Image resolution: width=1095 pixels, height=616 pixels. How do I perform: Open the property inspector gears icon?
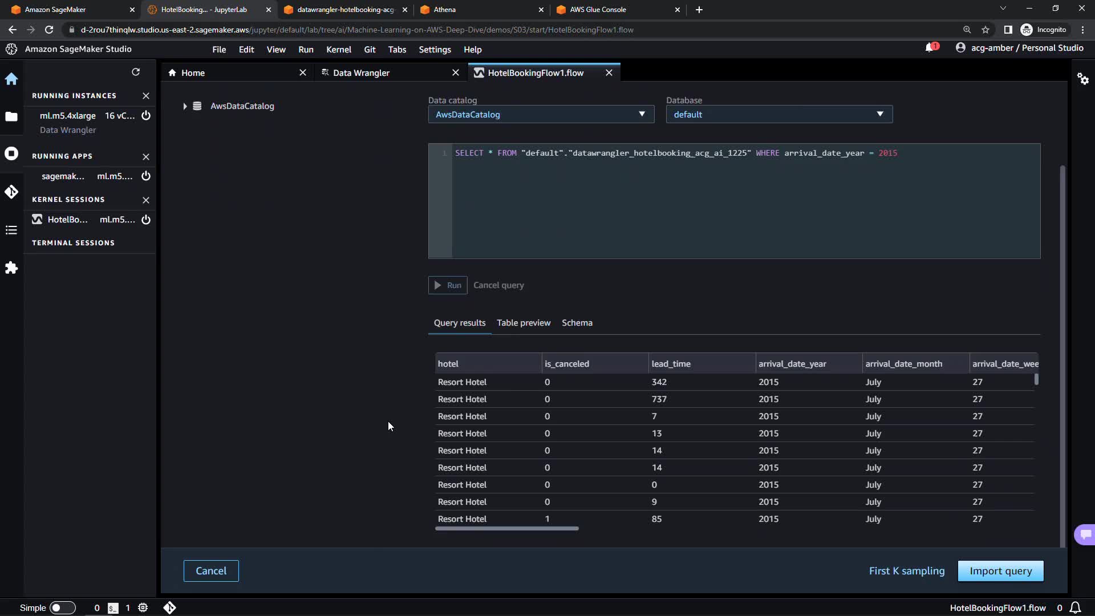click(x=1082, y=79)
